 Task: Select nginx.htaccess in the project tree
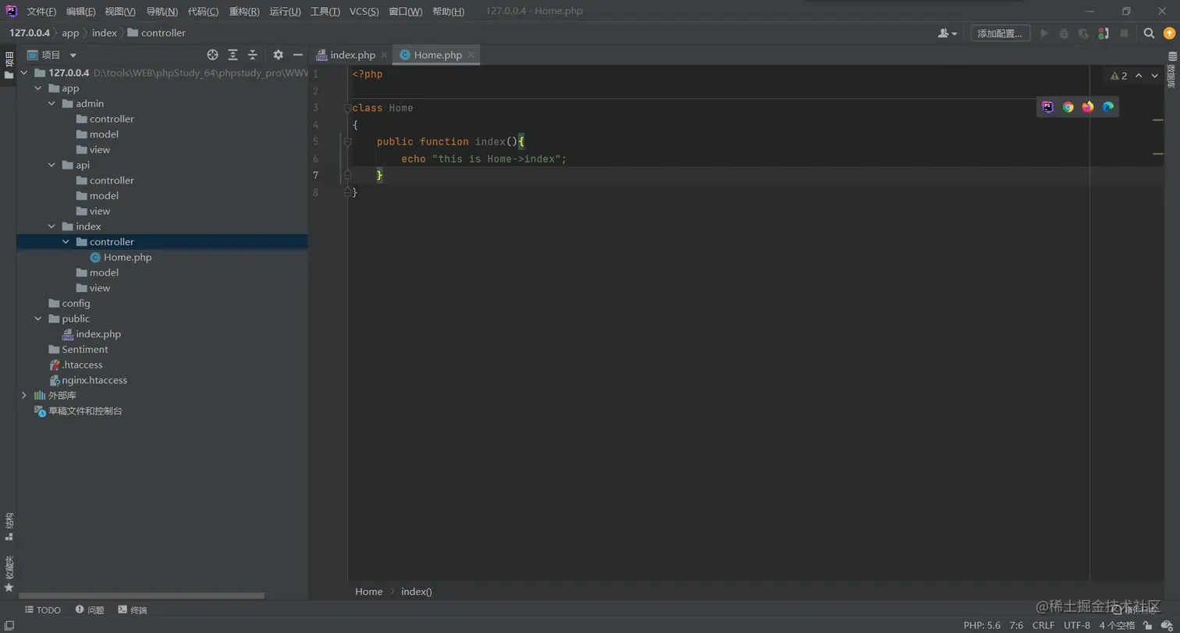(94, 380)
